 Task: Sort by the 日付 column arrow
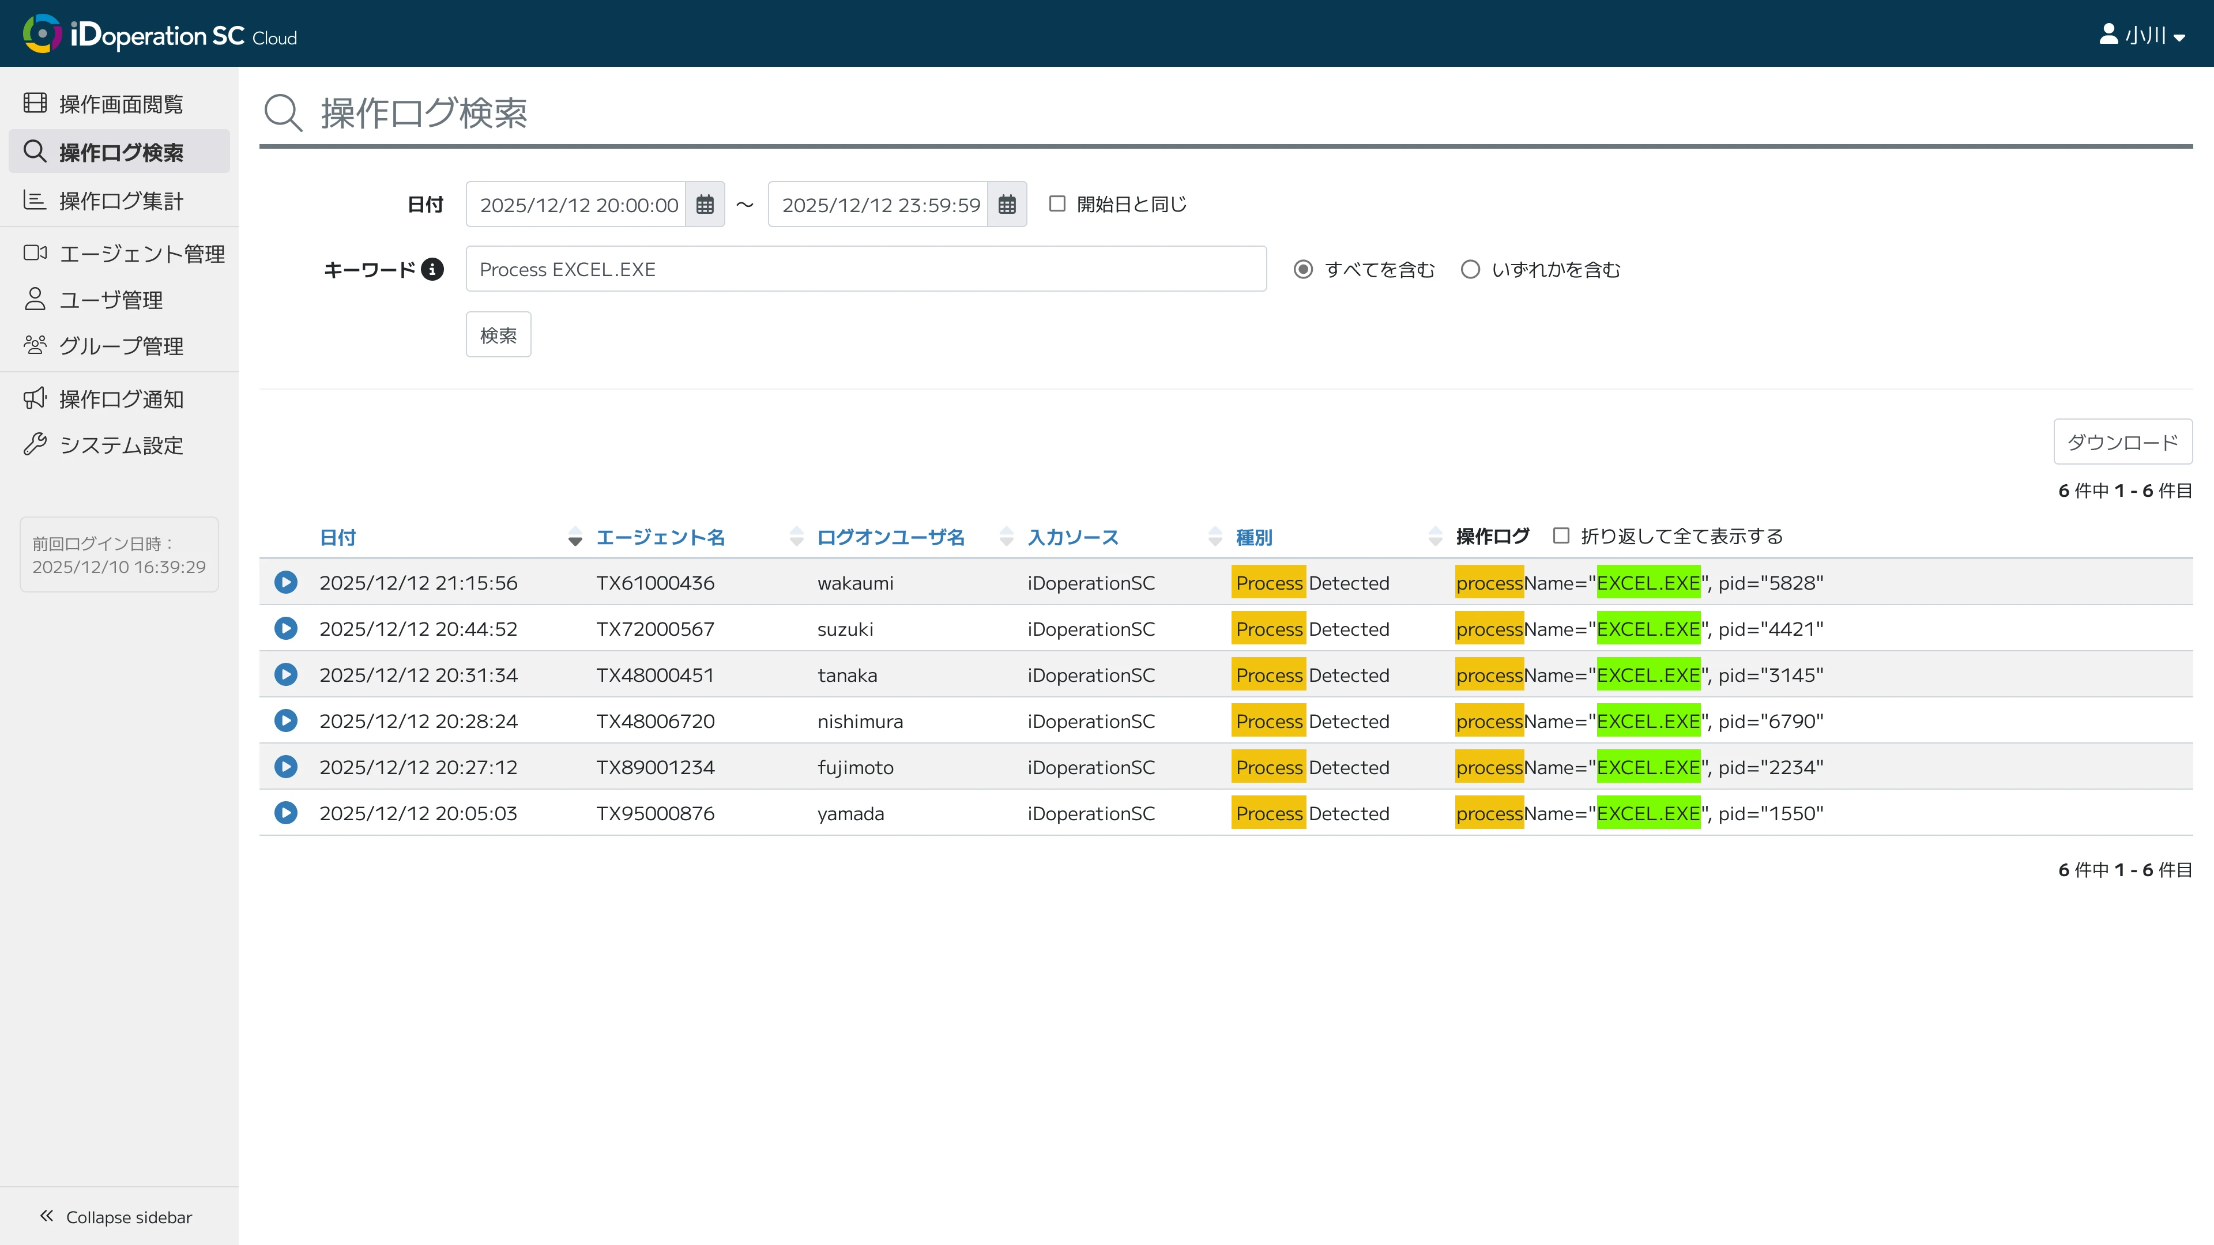point(575,538)
